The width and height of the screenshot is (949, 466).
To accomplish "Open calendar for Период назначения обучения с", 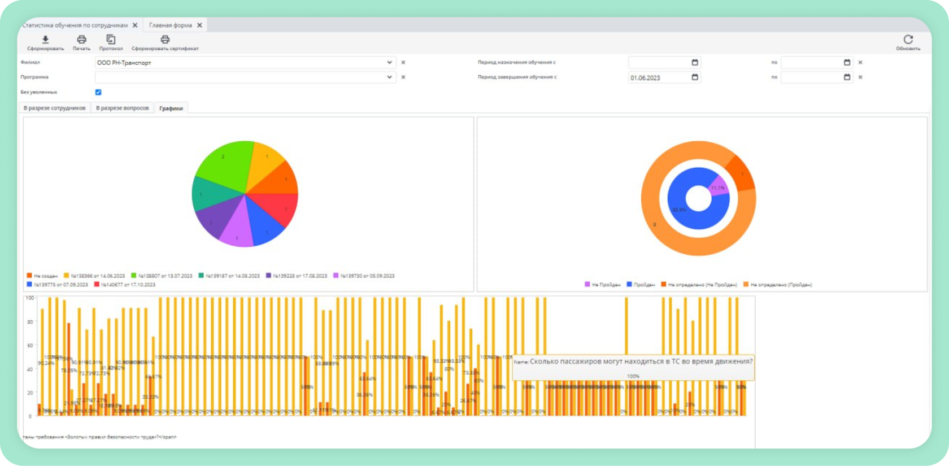I will [x=695, y=63].
